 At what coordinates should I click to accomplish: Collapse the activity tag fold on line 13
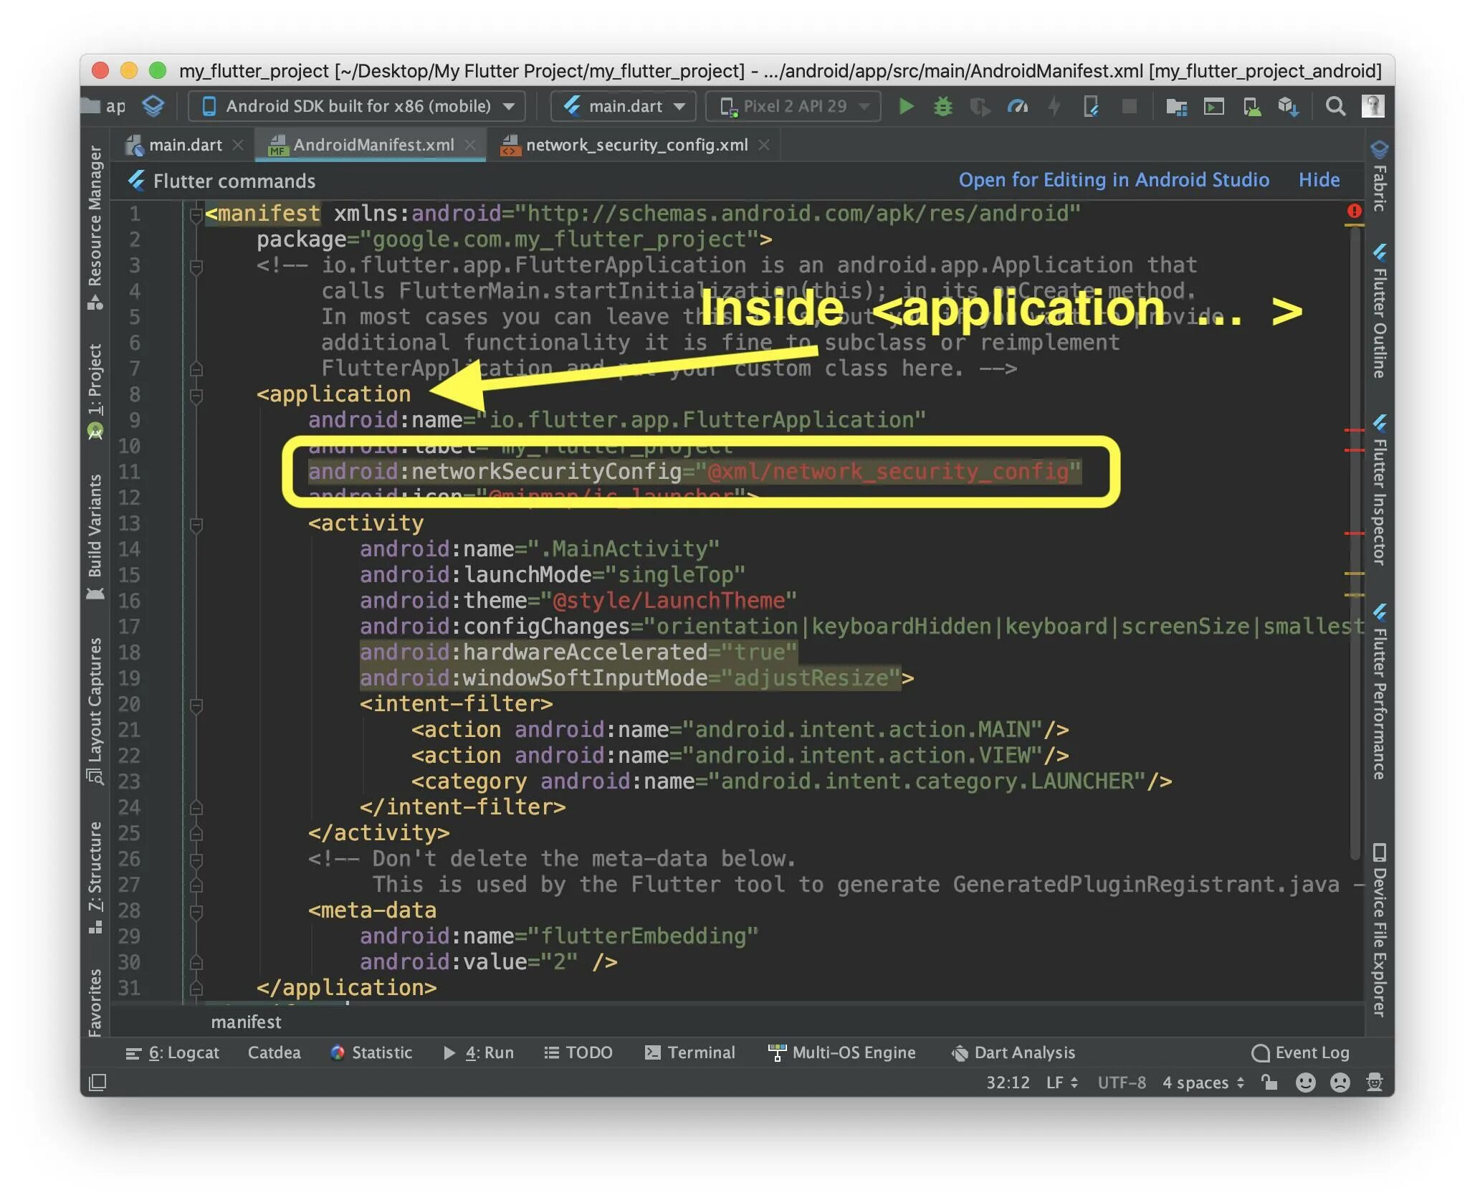tap(196, 524)
